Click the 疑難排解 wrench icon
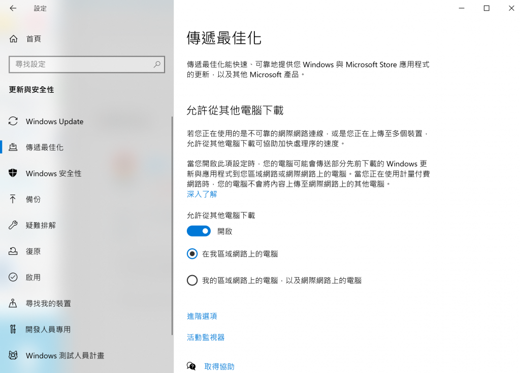This screenshot has height=373, width=520. 13,225
